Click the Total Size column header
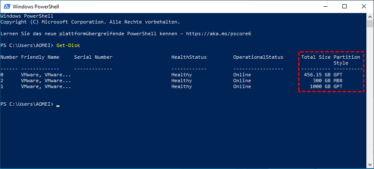This screenshot has height=169, width=374. tap(316, 57)
